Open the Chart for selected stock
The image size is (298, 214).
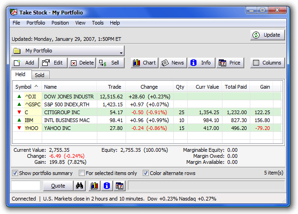tap(145, 63)
